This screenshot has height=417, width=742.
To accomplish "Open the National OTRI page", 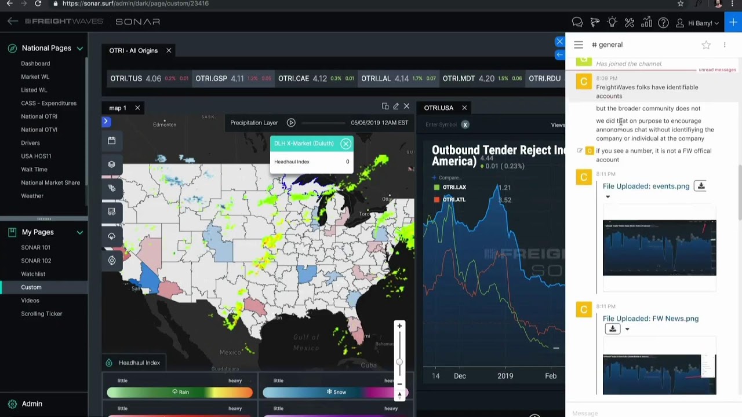I will point(39,116).
